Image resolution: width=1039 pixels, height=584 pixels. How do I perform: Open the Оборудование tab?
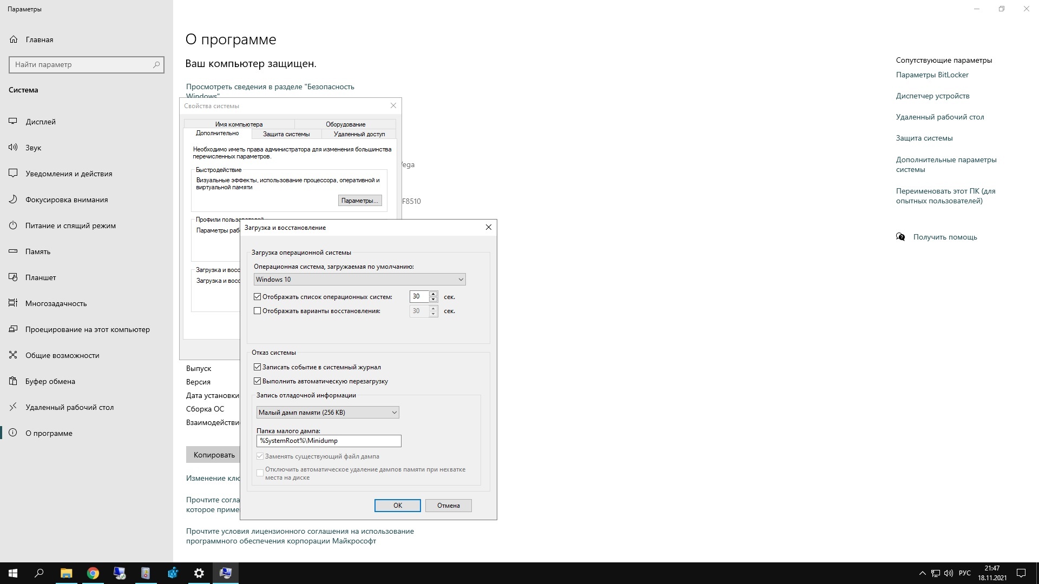[x=345, y=124]
